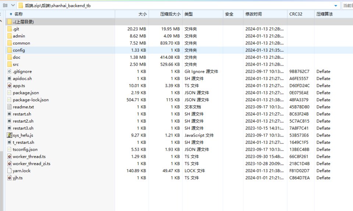This screenshot has height=211, width=353.
Task: Open the view mode dropdown arrow
Action: (13, 6)
